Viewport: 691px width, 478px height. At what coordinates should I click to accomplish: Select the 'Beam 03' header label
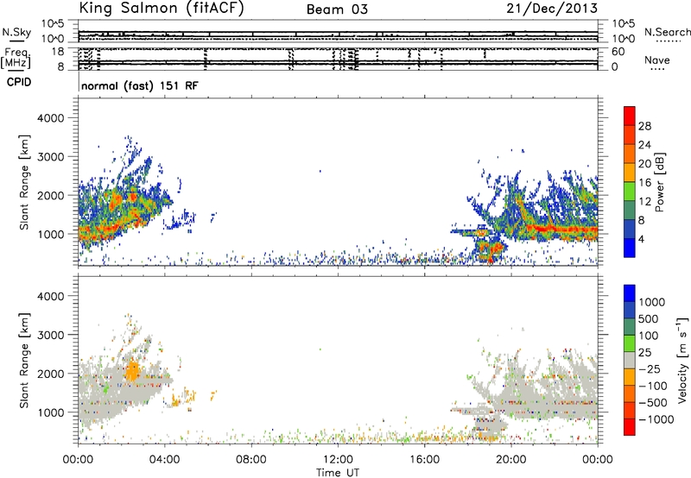(337, 9)
